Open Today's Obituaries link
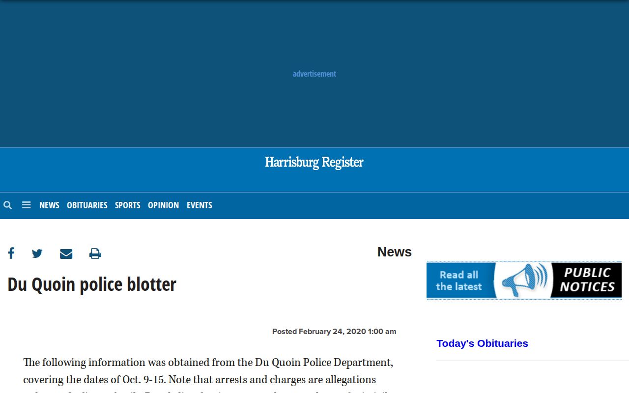 coord(482,343)
